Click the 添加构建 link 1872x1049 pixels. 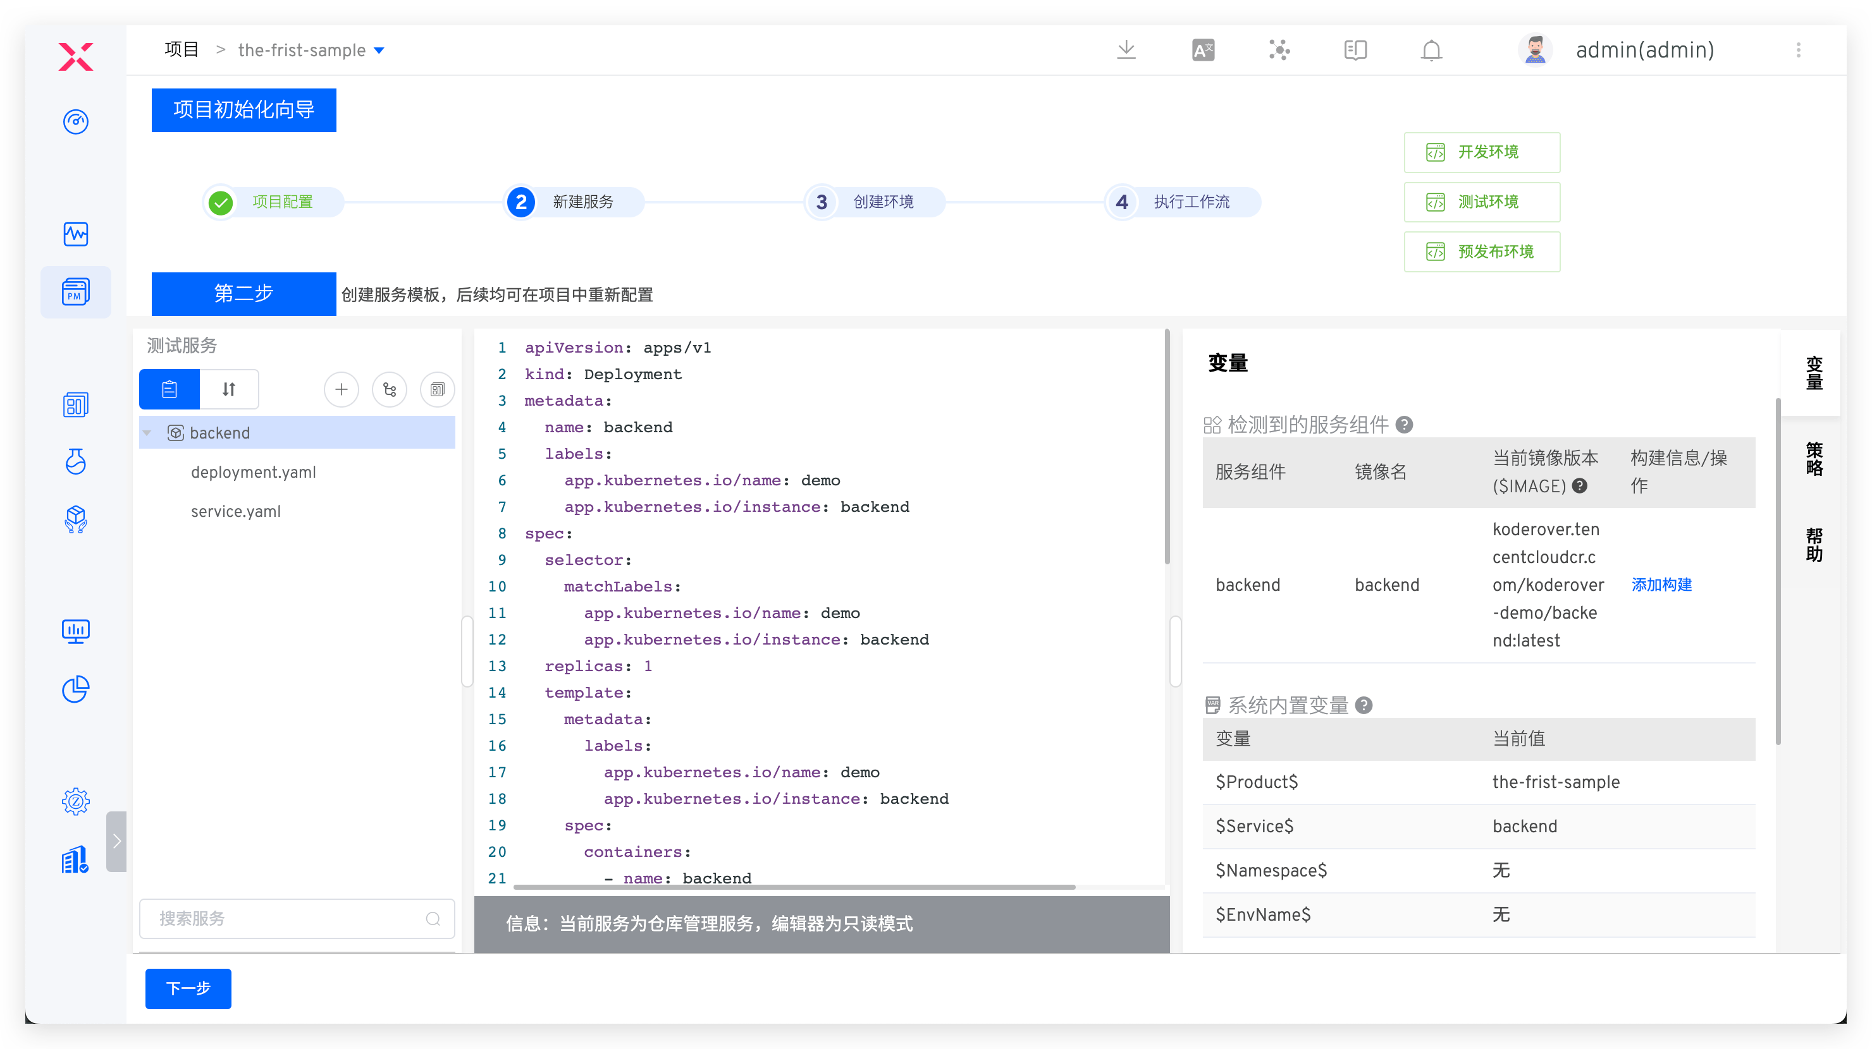pyautogui.click(x=1661, y=585)
